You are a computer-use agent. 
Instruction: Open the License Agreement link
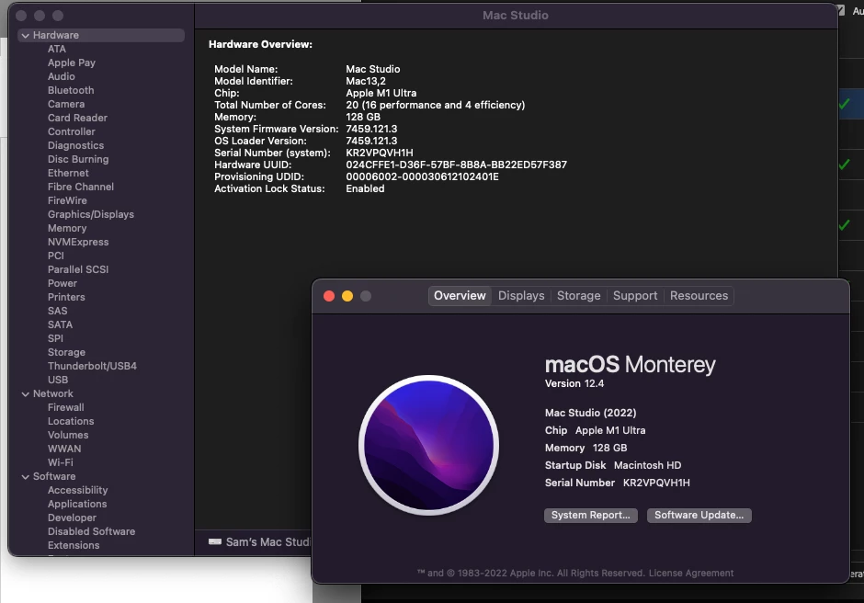[x=691, y=574]
